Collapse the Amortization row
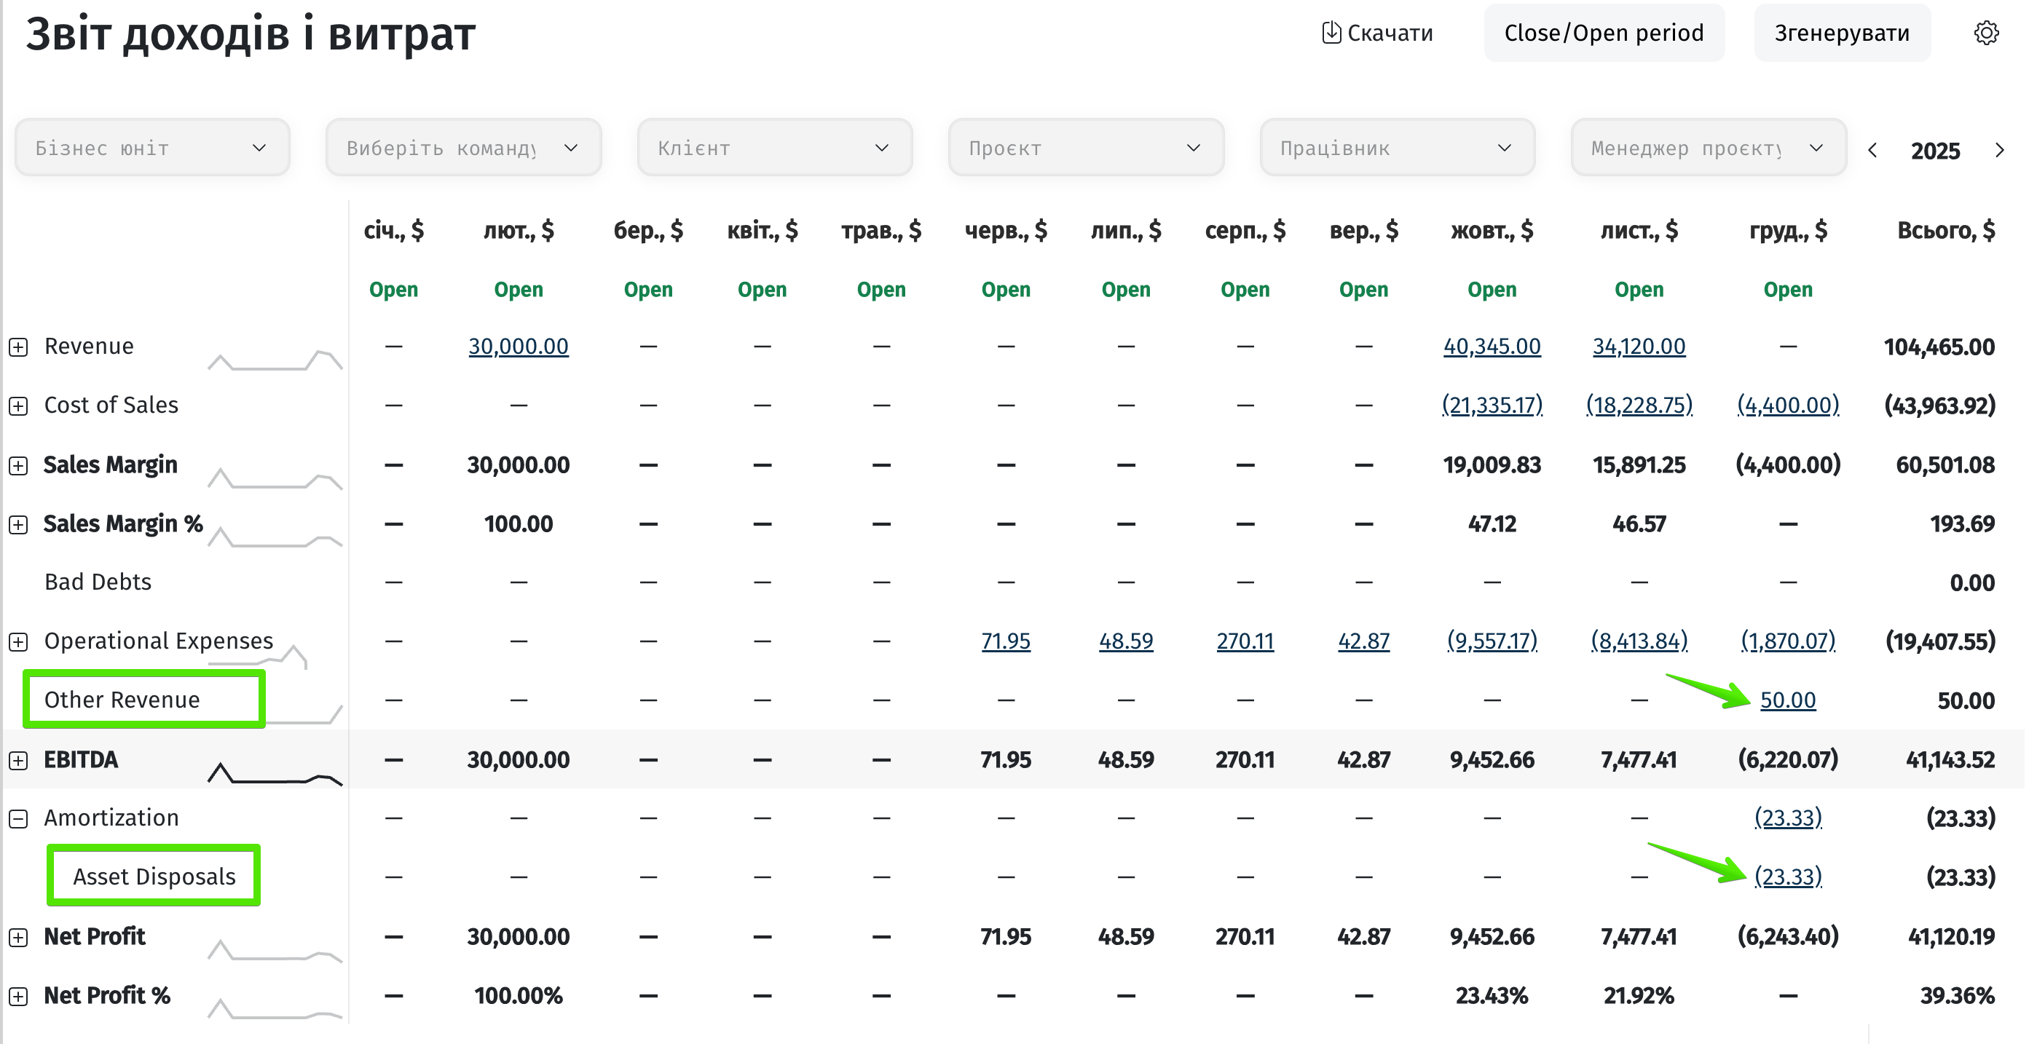Screen dimensions: 2029x1044 [x=18, y=819]
